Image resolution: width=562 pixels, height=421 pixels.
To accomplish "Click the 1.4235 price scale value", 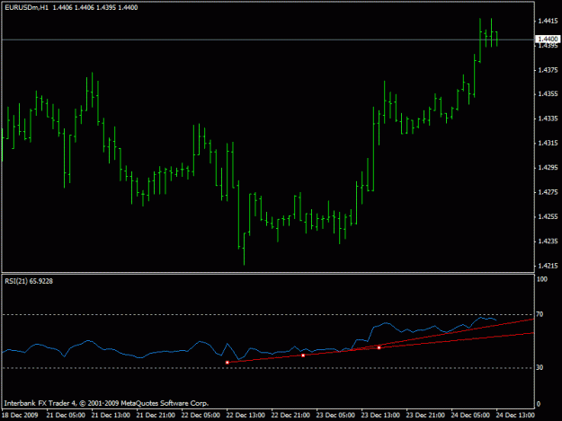I will pos(548,241).
